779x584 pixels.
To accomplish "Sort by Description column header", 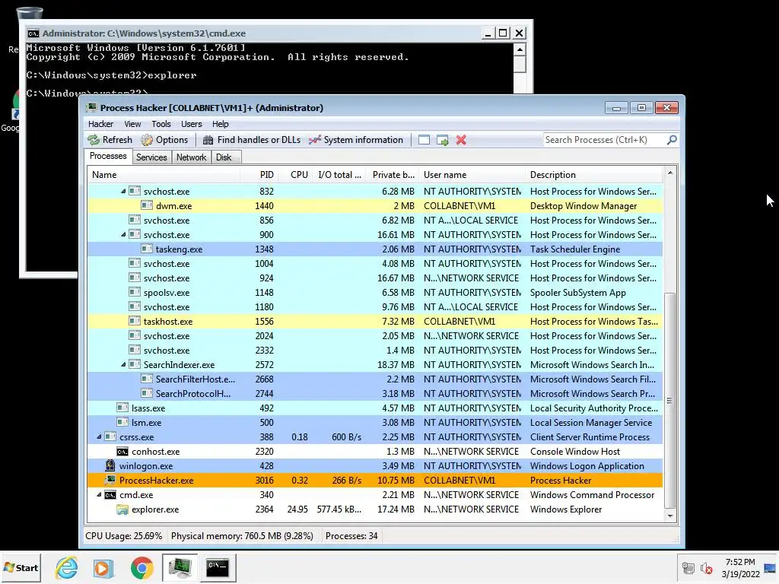I will [594, 175].
